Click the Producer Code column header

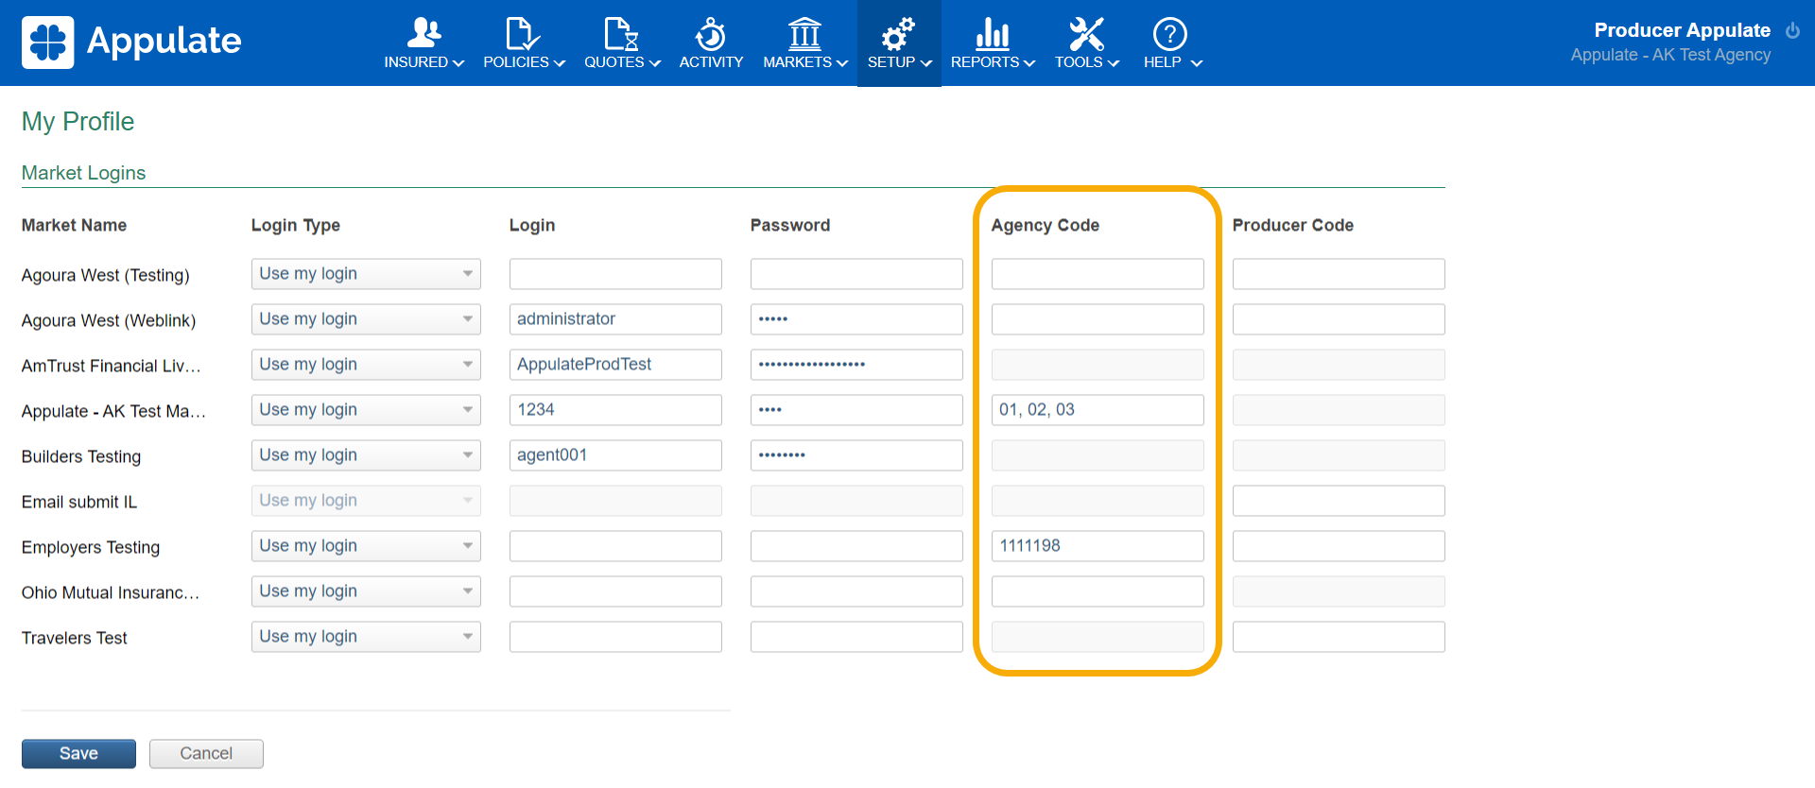click(x=1293, y=225)
